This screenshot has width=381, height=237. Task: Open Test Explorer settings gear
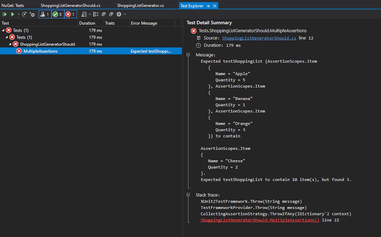coord(118,14)
